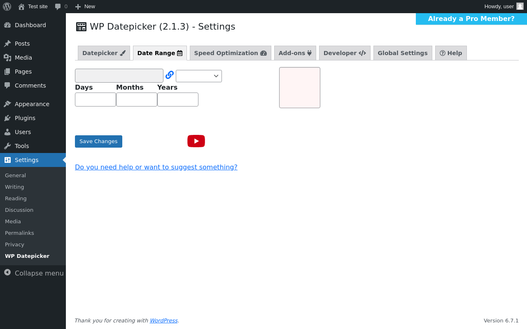This screenshot has height=329, width=527.
Task: Open the WordPress footer link
Action: point(163,320)
